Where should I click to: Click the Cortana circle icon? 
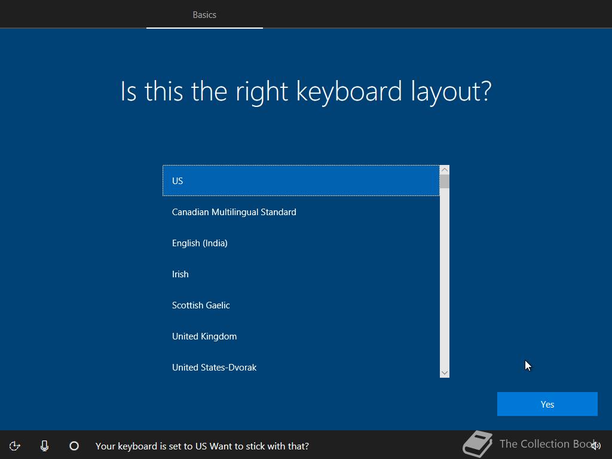pos(74,446)
